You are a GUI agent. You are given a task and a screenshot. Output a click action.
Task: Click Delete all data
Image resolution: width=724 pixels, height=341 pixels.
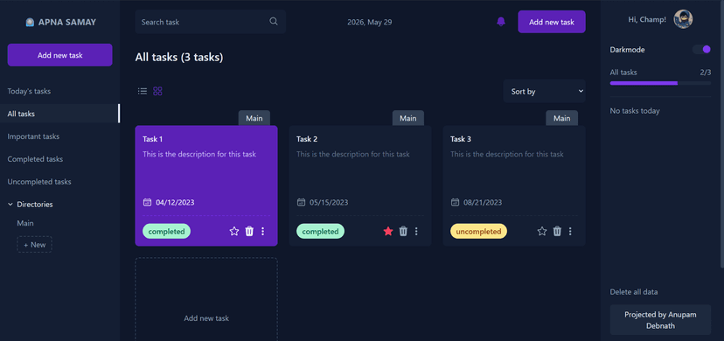coord(633,292)
